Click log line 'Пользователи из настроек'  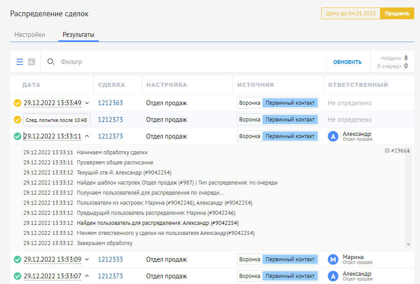coord(165,203)
